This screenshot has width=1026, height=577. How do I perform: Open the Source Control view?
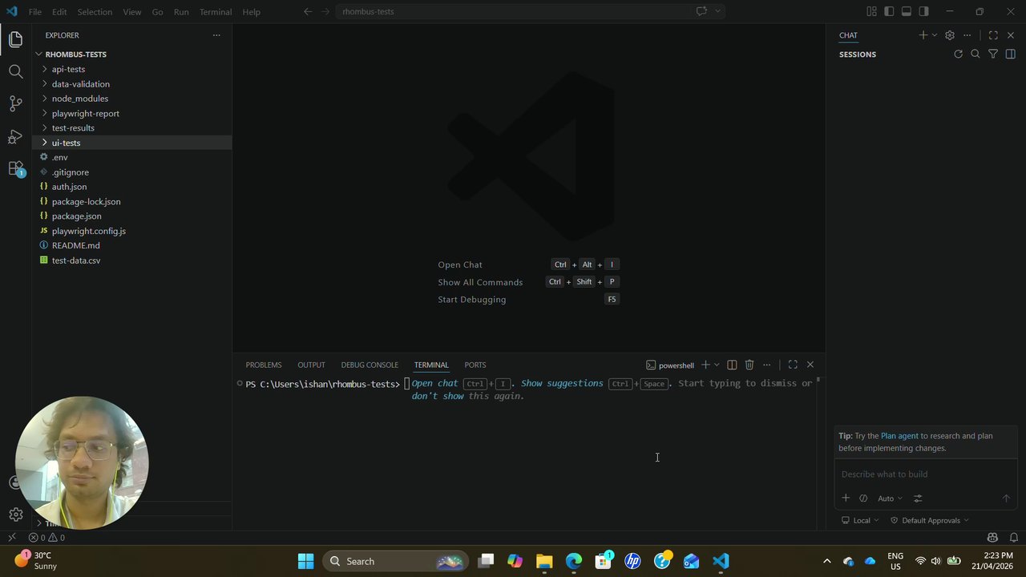coord(15,103)
